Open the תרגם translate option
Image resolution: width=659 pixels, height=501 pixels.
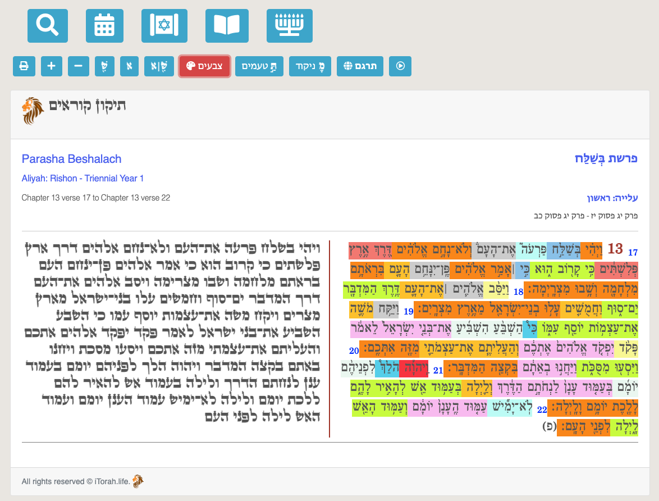tap(360, 66)
